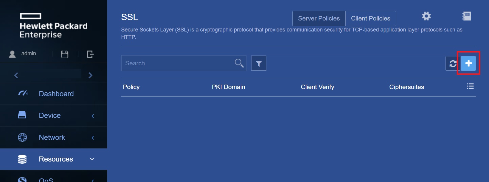Open the Dashboard page
Viewport: 489px width, 182px height.
[x=56, y=94]
